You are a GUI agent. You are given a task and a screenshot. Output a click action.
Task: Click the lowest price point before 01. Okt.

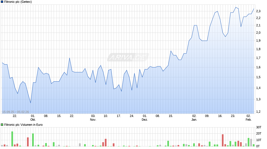click(30, 103)
